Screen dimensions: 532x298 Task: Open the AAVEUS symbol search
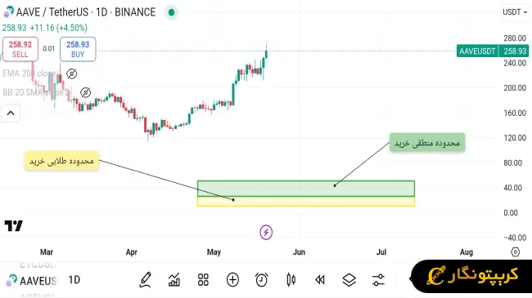click(32, 280)
